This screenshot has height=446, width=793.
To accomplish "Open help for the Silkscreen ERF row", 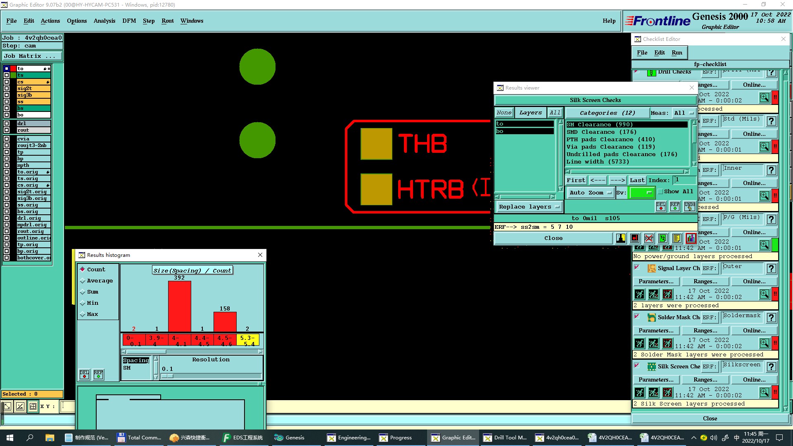I will click(x=771, y=366).
